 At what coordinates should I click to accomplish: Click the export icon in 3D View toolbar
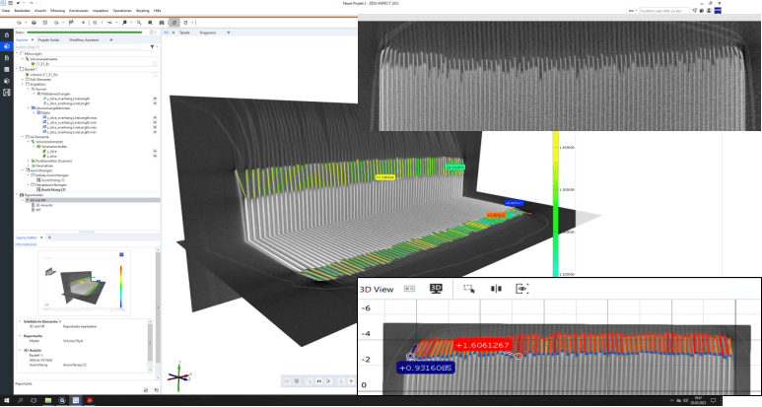522,289
